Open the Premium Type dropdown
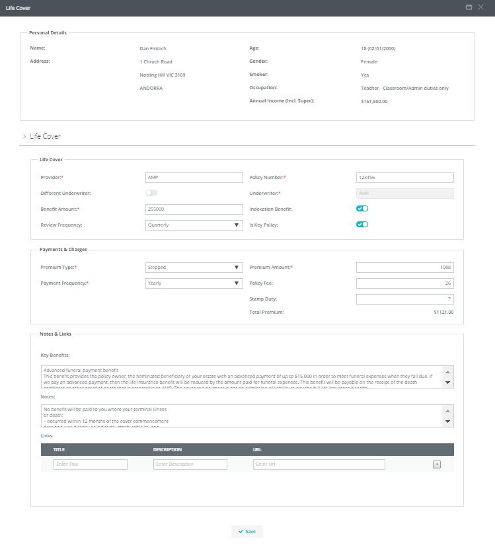The width and height of the screenshot is (495, 551). [x=194, y=268]
